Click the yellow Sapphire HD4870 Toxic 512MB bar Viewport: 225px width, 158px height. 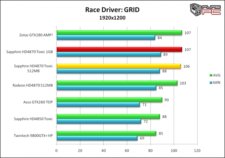click(x=119, y=66)
